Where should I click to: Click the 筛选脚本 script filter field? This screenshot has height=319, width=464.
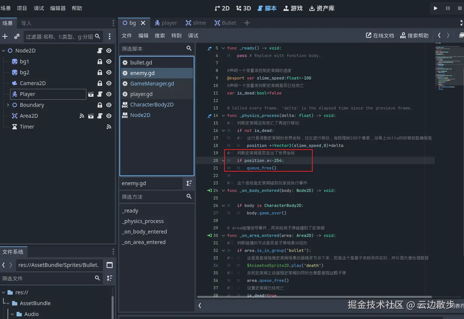[x=157, y=48]
